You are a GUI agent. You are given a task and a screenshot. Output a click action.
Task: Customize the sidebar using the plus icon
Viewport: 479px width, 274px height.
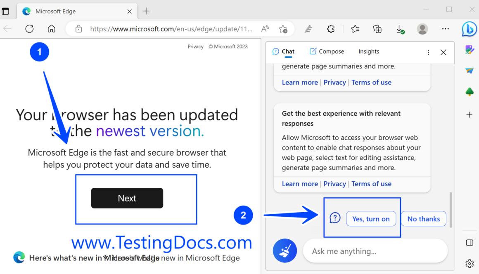[470, 115]
